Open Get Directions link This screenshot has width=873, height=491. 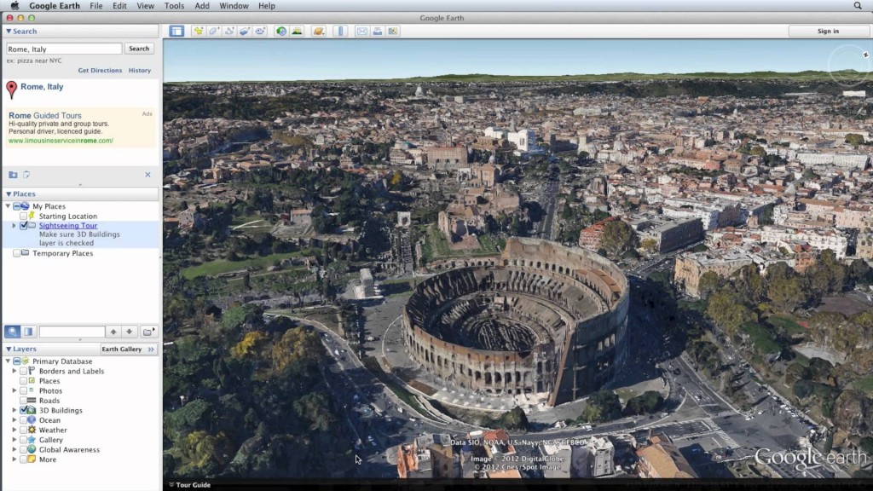[100, 70]
